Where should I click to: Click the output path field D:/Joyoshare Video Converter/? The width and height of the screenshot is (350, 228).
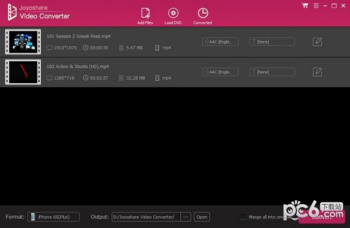coord(146,217)
